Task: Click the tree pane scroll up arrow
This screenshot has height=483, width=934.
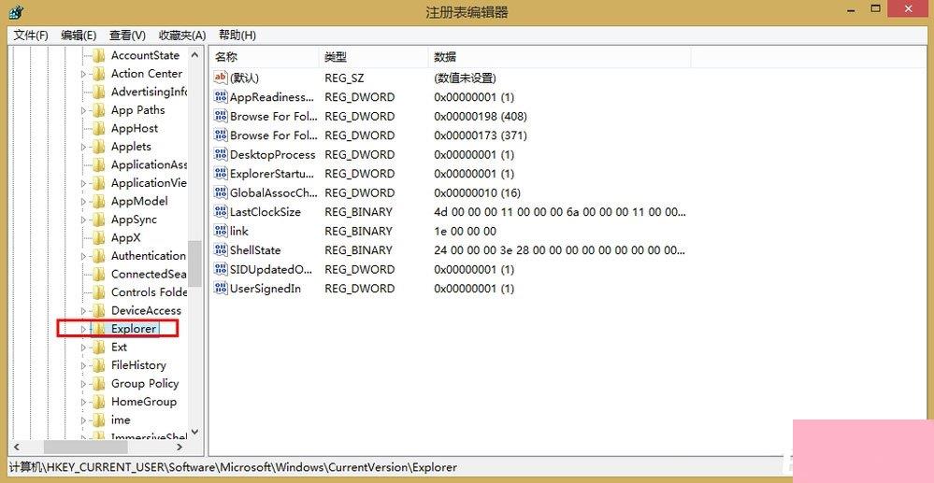Action: [x=194, y=54]
